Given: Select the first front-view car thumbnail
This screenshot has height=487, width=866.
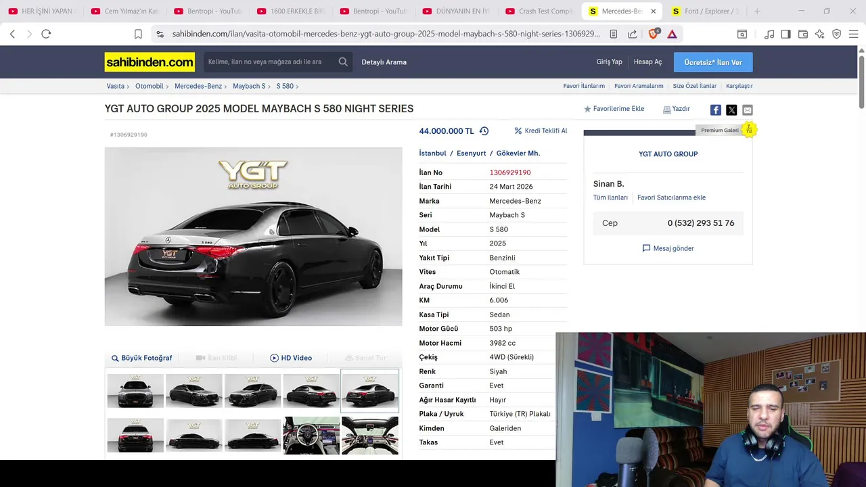Looking at the screenshot, I should (x=135, y=391).
